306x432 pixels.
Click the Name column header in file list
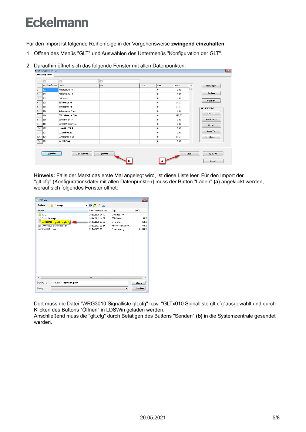41,210
